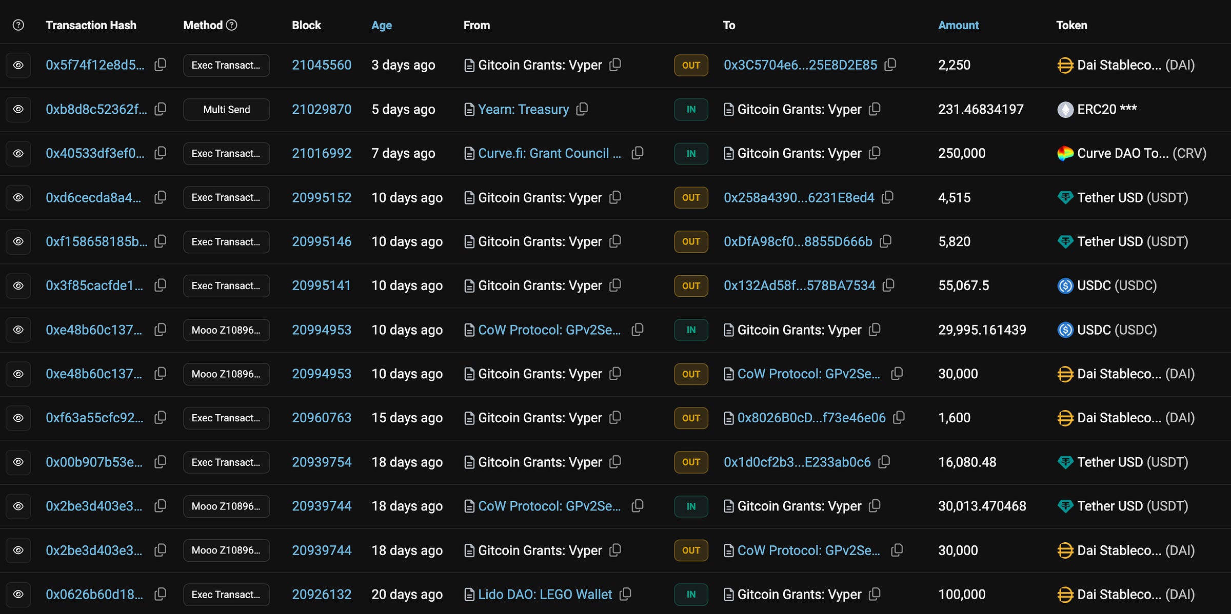Viewport: 1231px width, 614px height.
Task: Click IN badge in Yearn: Treasury row
Action: click(691, 109)
